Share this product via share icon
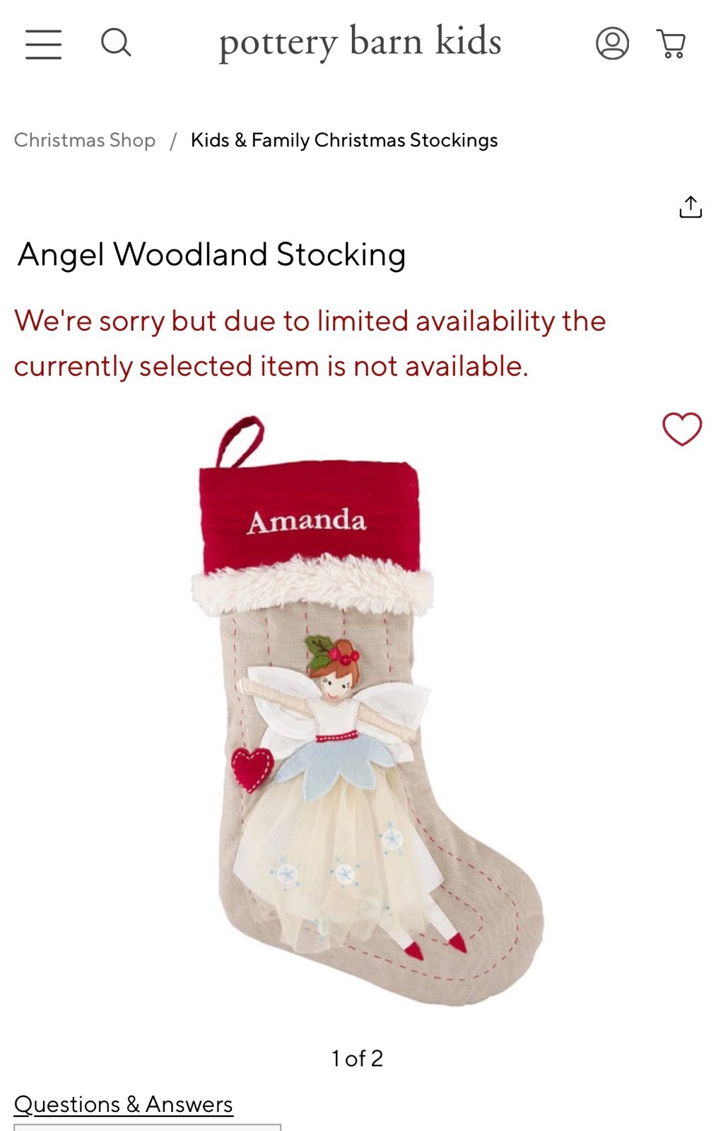The height and width of the screenshot is (1131, 716). pos(691,206)
